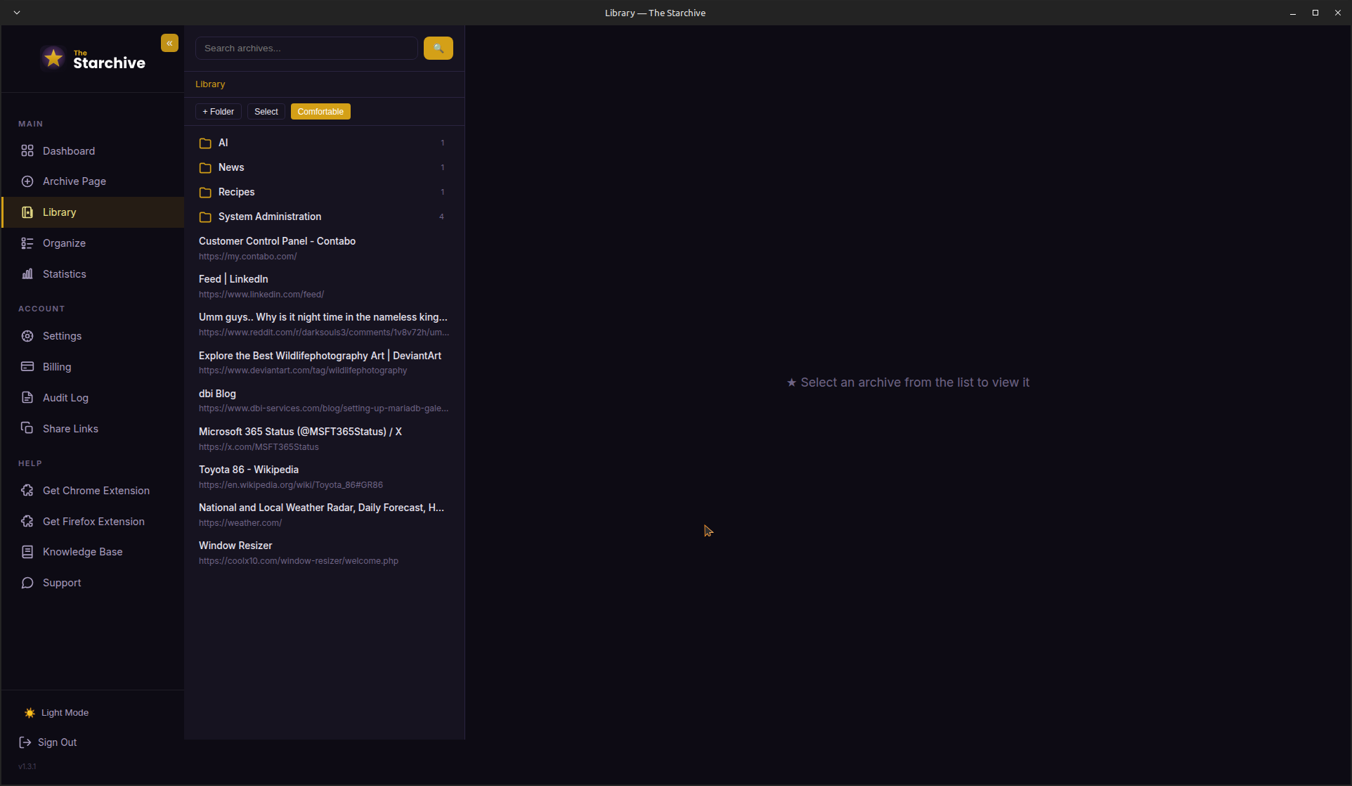
Task: Click the Light Mode sun icon
Action: coord(30,713)
